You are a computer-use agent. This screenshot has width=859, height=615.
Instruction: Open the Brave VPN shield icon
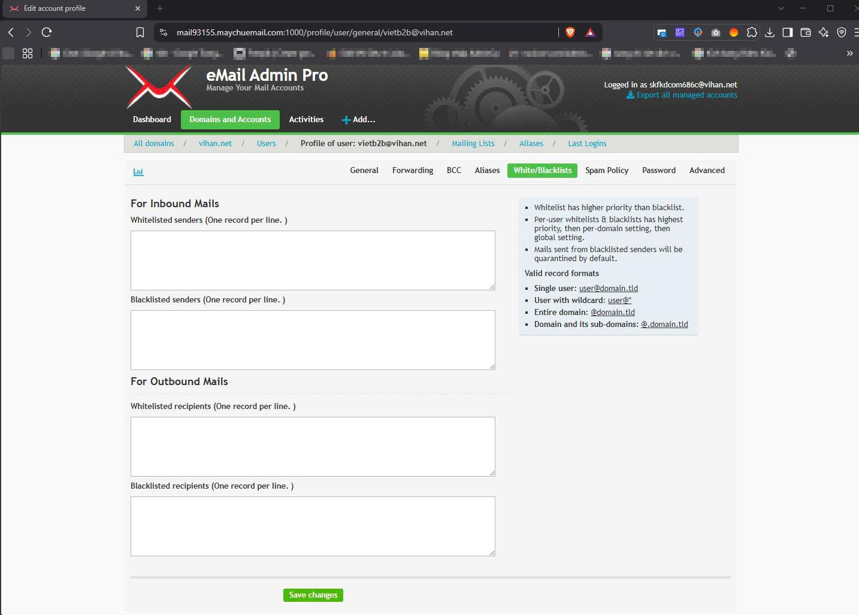[842, 32]
